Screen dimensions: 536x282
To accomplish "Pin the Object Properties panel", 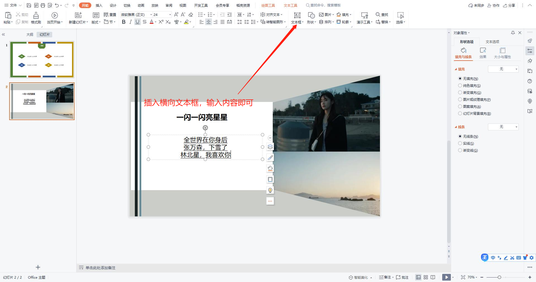I will tap(513, 33).
